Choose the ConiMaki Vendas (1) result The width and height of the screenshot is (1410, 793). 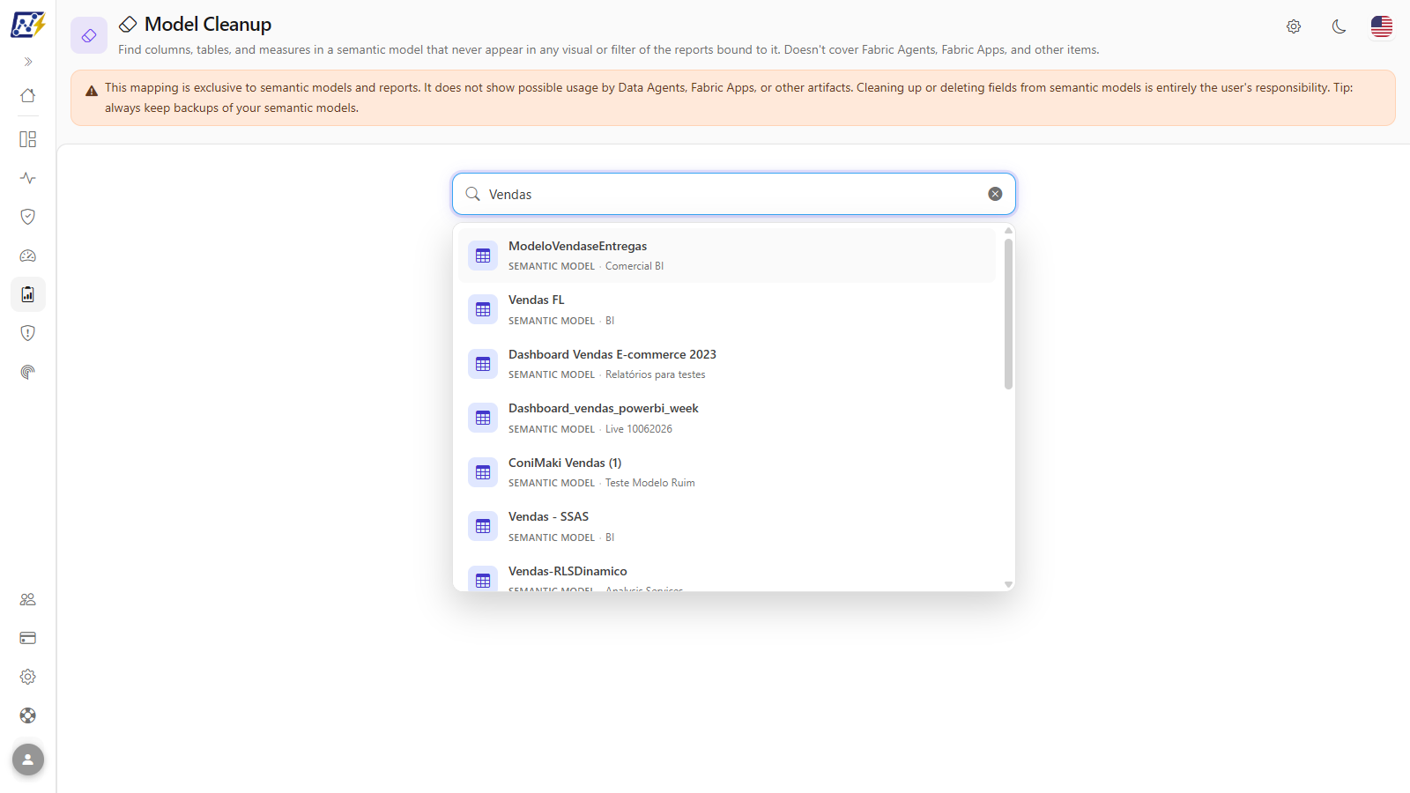(x=727, y=472)
